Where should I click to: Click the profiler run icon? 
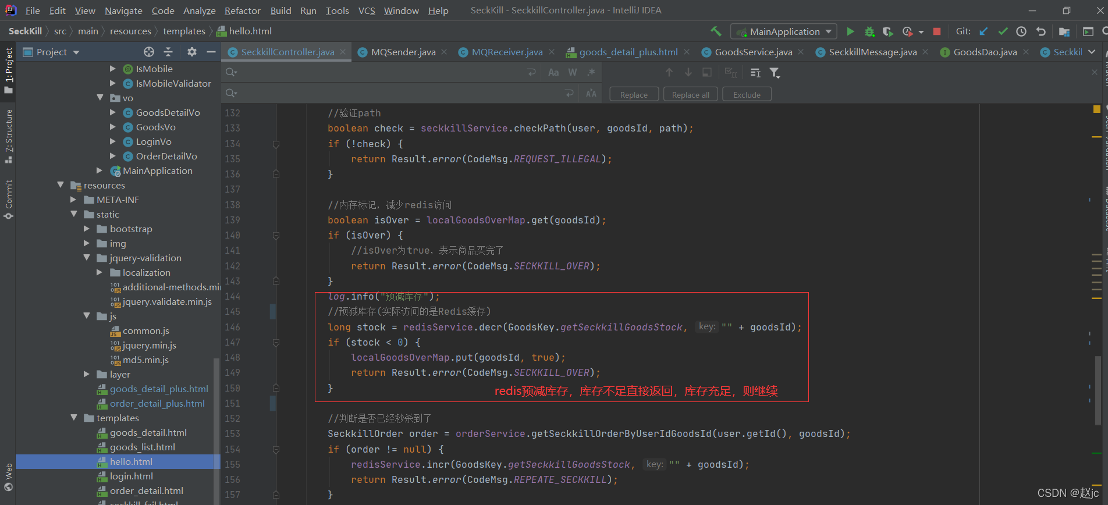908,31
